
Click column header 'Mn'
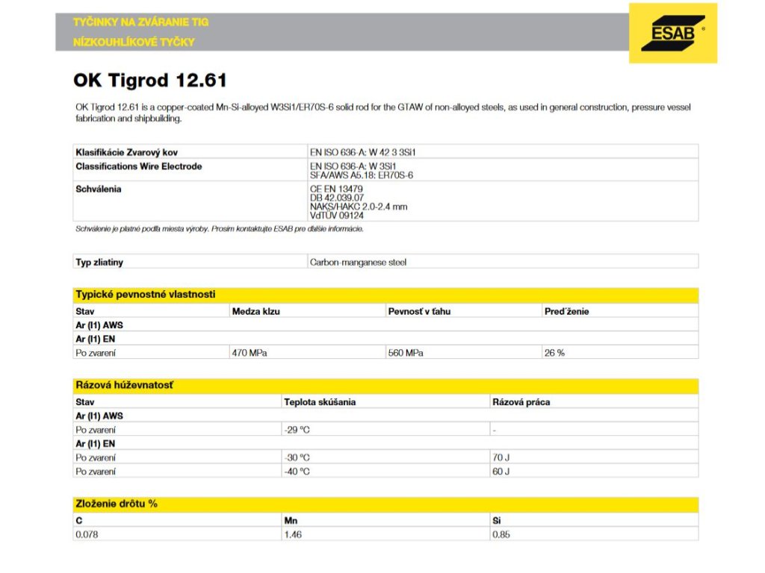291,520
